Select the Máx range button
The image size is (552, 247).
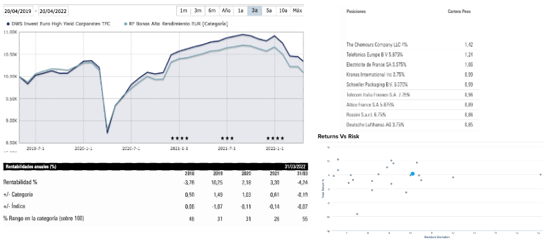pyautogui.click(x=297, y=11)
